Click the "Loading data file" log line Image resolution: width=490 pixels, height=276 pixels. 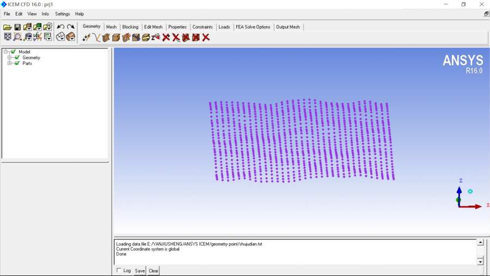tap(189, 244)
